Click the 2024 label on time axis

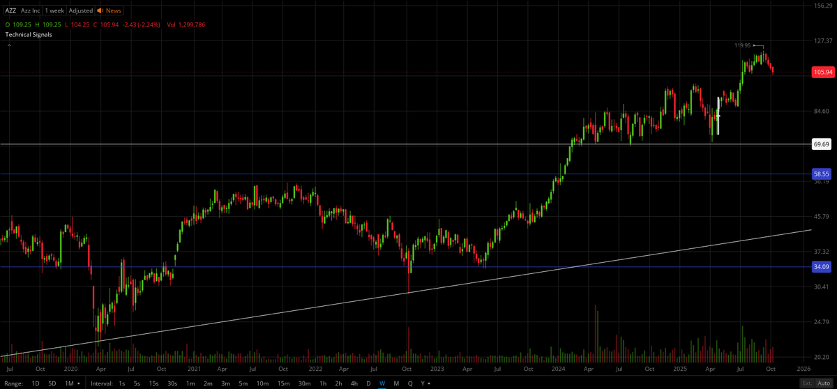[558, 368]
